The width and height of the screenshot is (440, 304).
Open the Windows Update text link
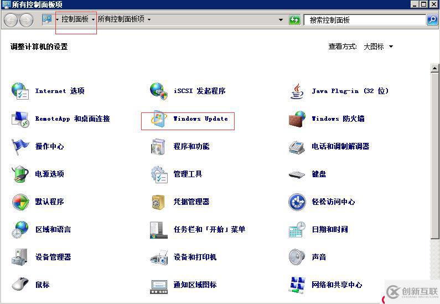pyautogui.click(x=201, y=118)
